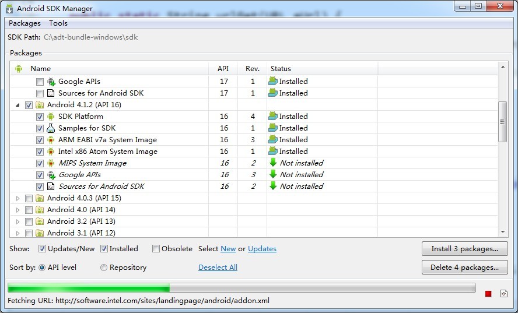
Task: Click the scroll down arrow of package list
Action: tap(503, 232)
